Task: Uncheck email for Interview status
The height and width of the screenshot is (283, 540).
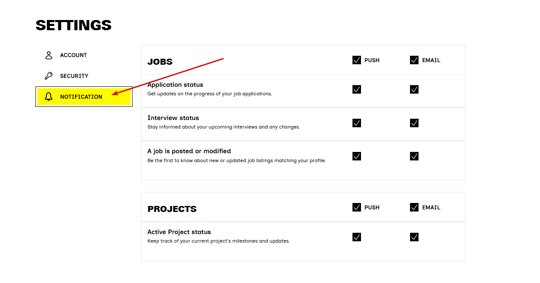Action: click(414, 123)
